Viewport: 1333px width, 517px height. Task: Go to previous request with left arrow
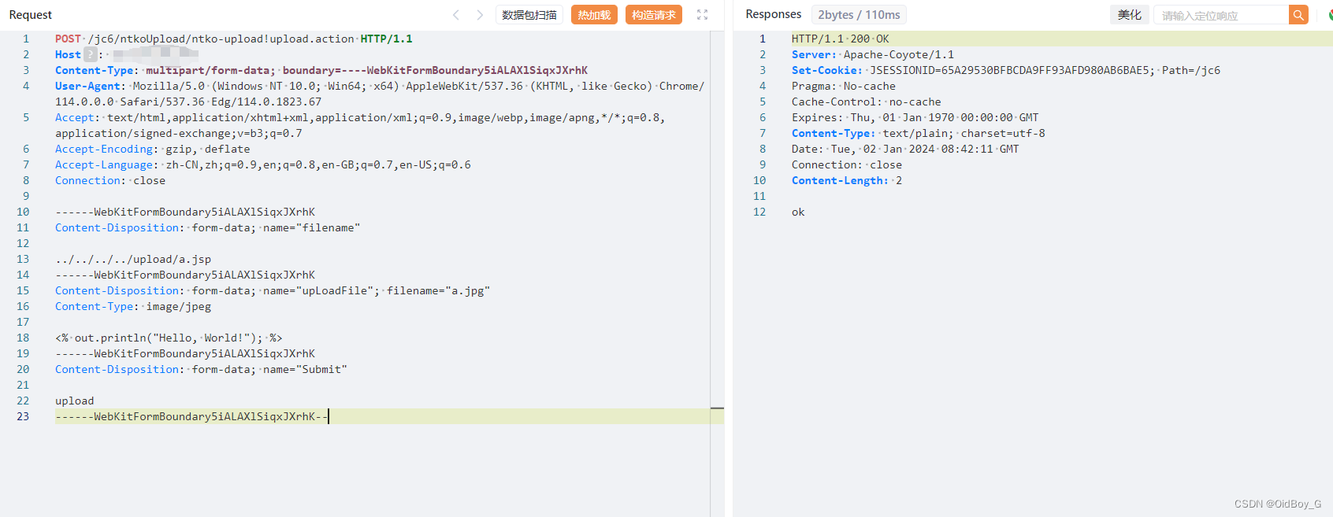(x=456, y=15)
